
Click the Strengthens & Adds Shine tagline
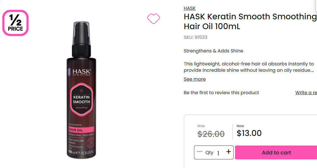(x=213, y=51)
